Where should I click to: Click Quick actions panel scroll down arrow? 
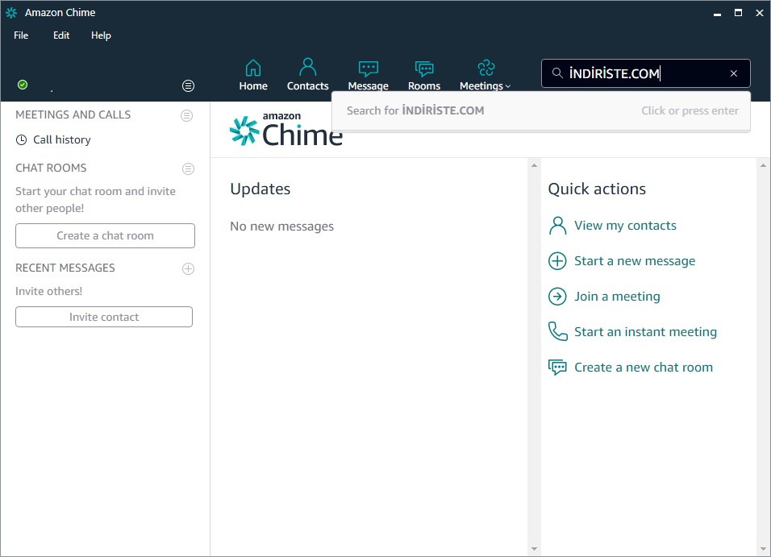763,549
